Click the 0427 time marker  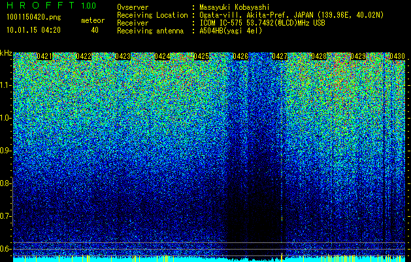[x=280, y=56]
